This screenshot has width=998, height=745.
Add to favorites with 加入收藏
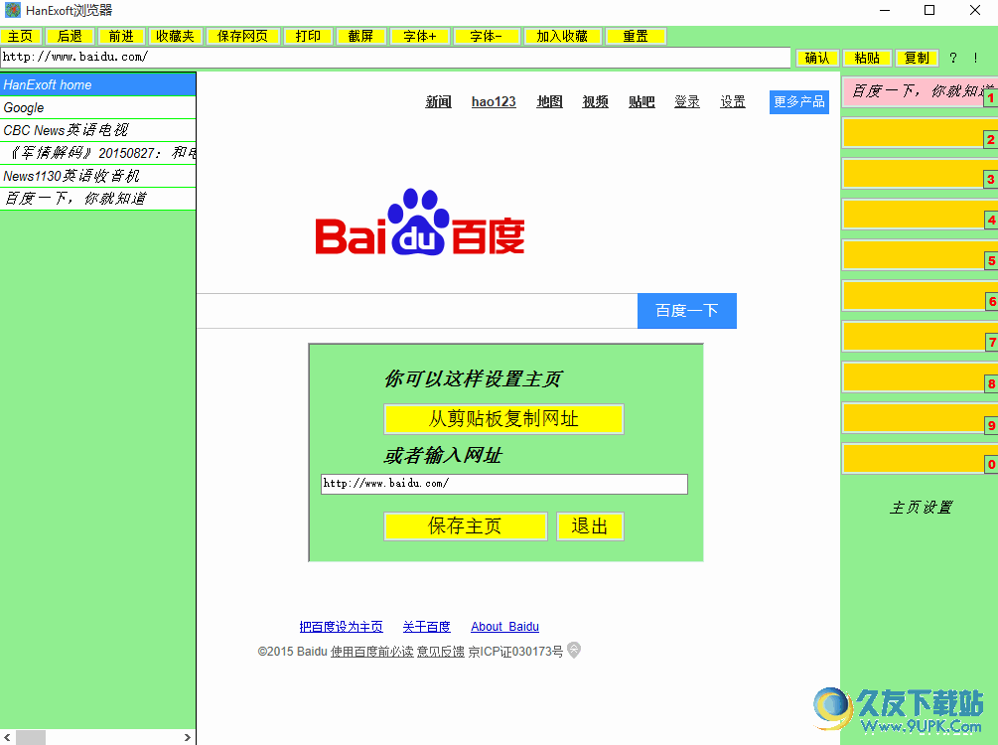(562, 37)
